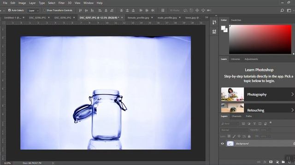Close the DSC_0297.JPG document tab
This screenshot has height=165, width=295.
click(122, 17)
